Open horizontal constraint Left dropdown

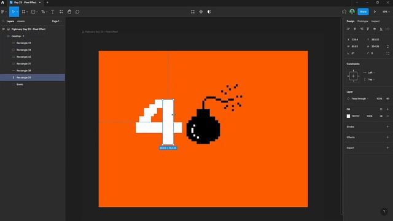(372, 72)
